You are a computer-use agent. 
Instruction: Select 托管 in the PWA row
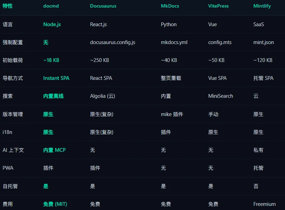[258, 168]
